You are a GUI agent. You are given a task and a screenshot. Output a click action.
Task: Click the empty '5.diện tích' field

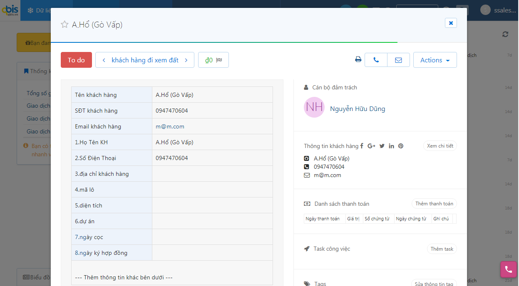point(212,205)
